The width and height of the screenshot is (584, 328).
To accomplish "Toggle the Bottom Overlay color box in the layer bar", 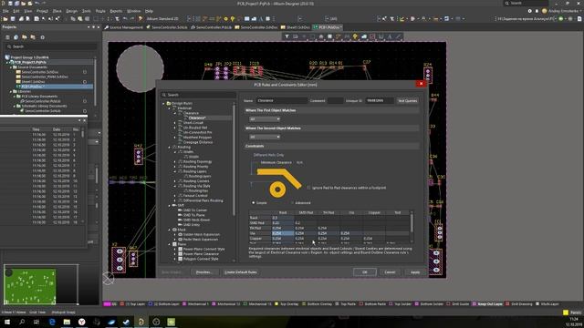I will [303, 303].
